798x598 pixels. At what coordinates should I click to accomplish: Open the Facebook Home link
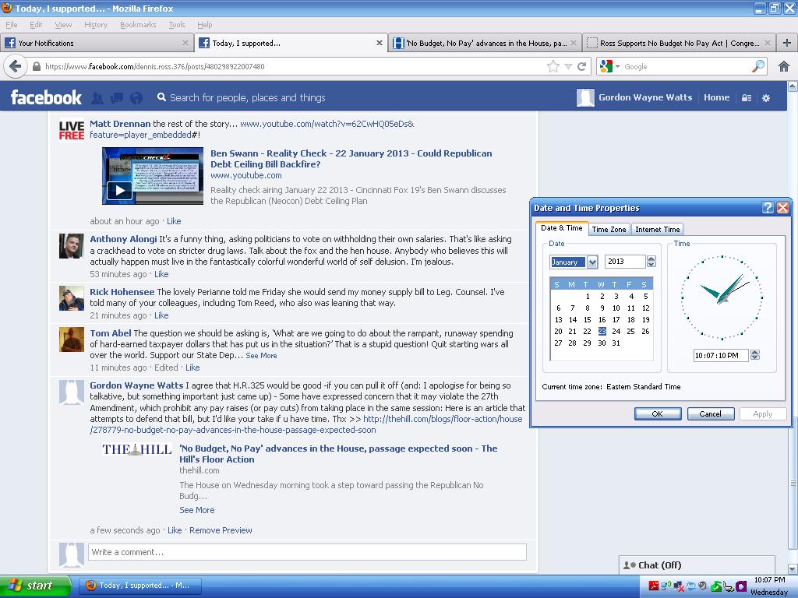(x=717, y=97)
